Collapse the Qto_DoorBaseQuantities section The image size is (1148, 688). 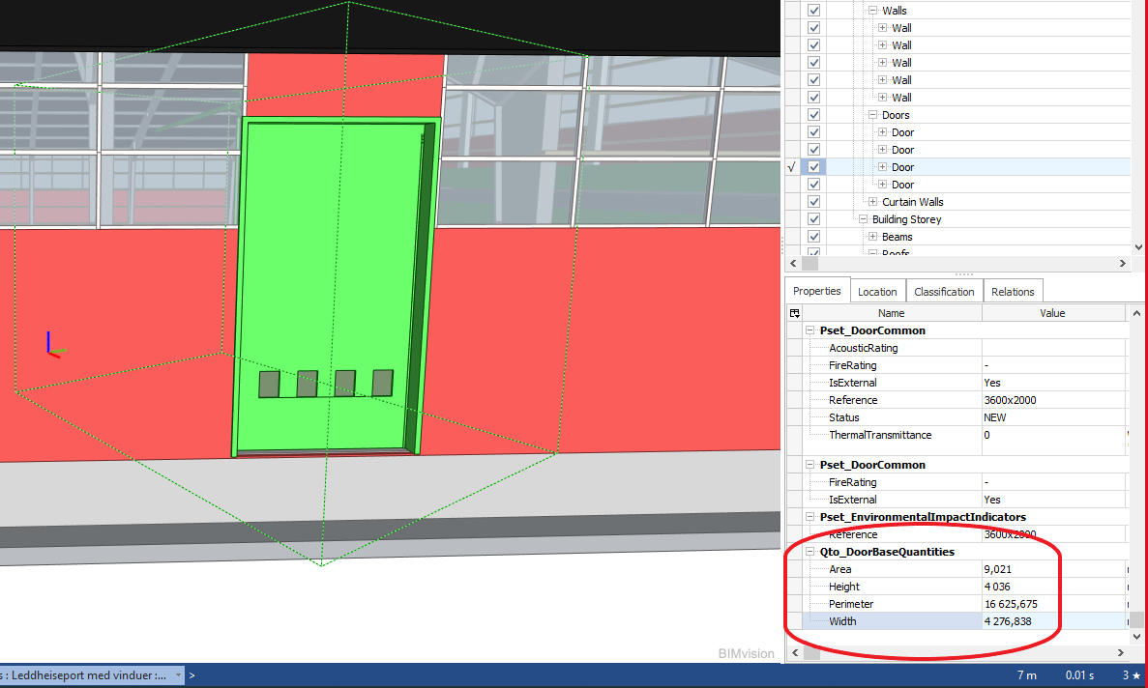809,551
